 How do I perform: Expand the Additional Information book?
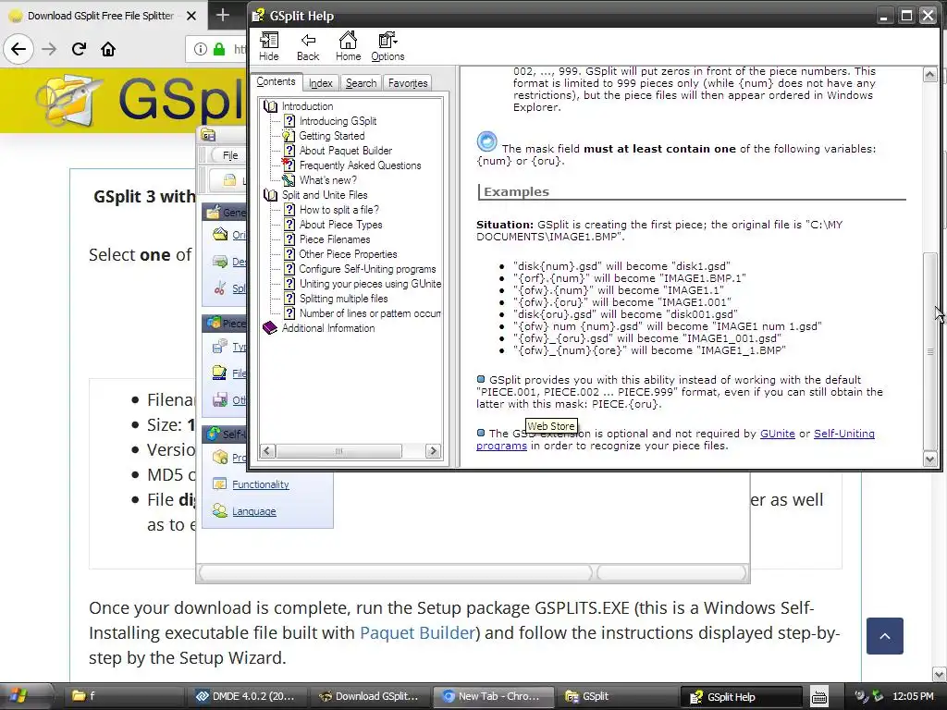coord(270,328)
